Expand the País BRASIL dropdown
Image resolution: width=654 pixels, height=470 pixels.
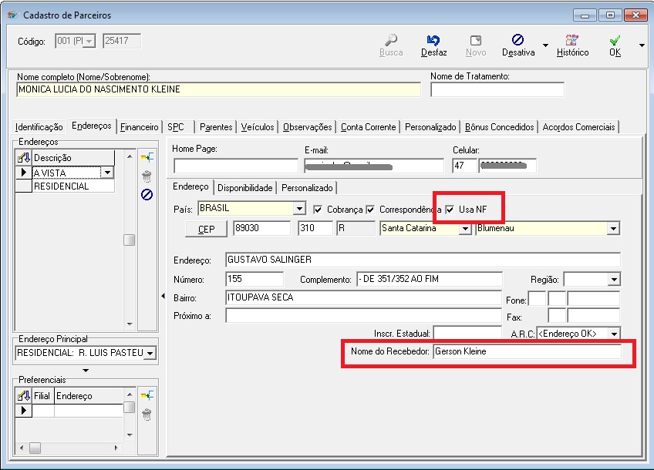coord(299,208)
